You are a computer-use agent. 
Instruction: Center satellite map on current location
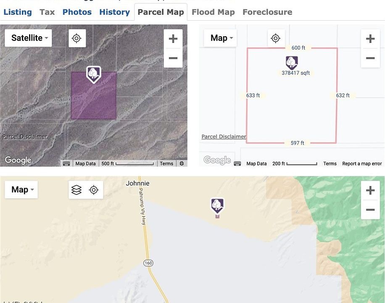pyautogui.click(x=76, y=38)
